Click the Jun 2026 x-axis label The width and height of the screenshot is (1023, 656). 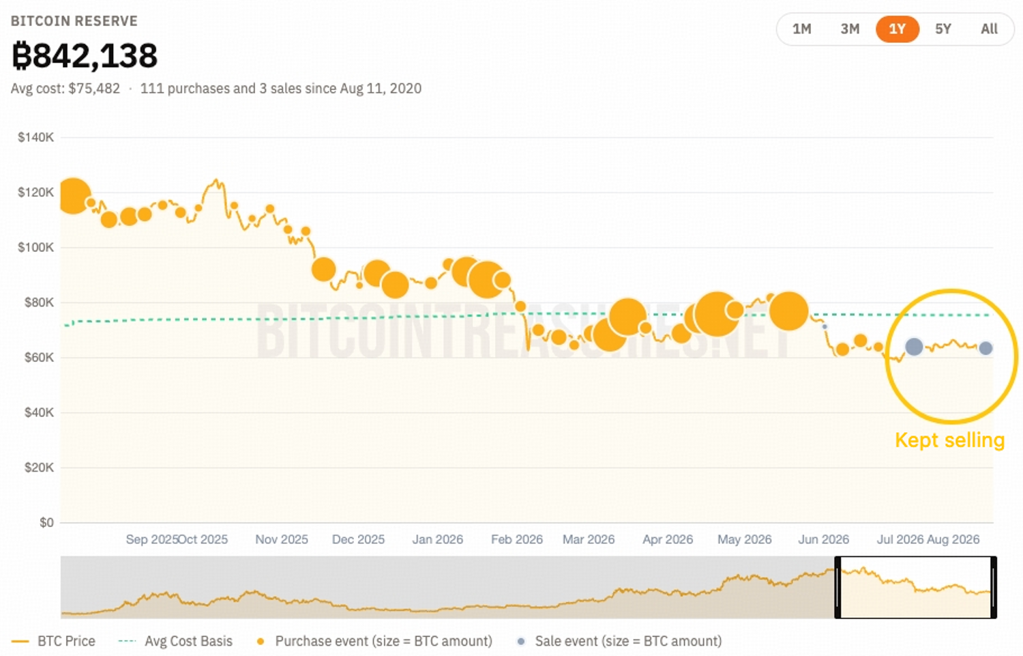[x=824, y=539]
